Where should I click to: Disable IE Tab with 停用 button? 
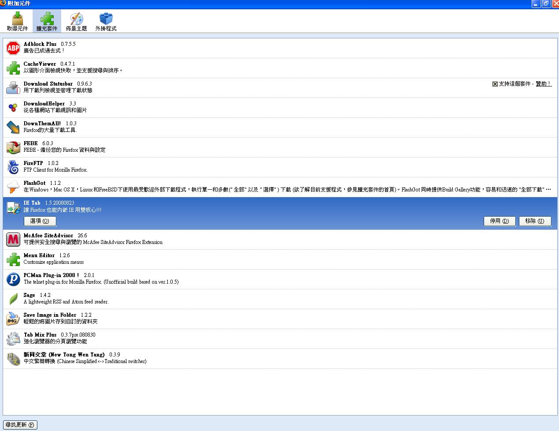point(500,221)
